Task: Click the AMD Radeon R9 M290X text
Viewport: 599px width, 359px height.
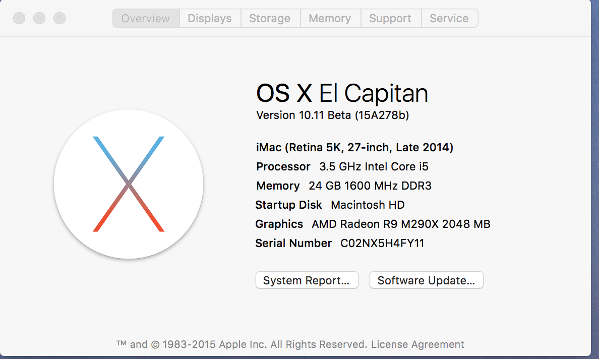Action: coord(401,224)
